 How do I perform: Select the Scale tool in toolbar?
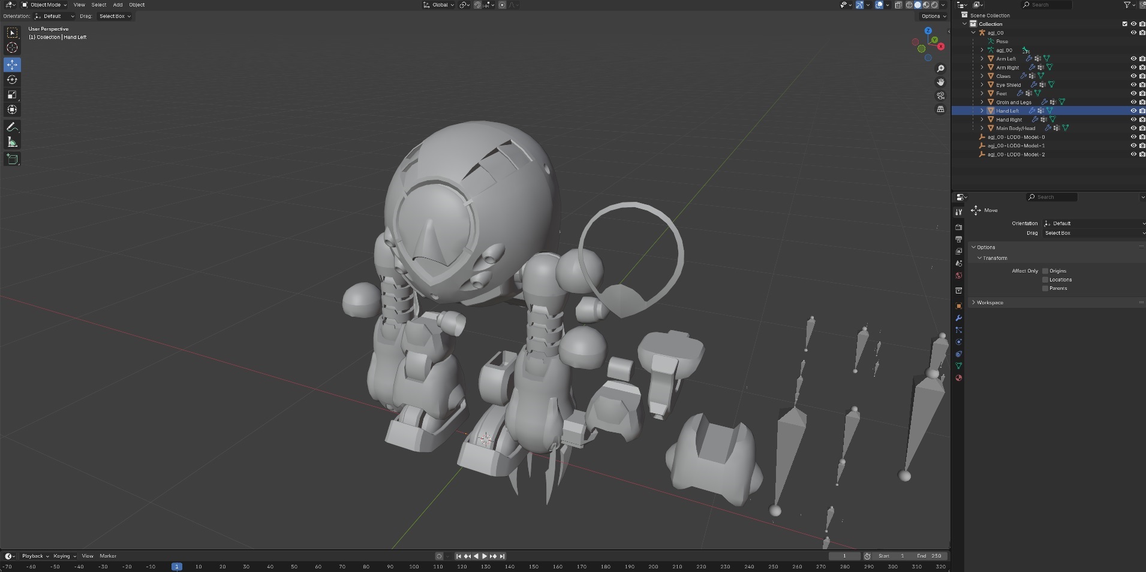(12, 95)
